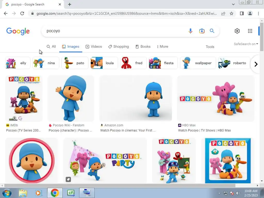This screenshot has width=264, height=198.
Task: Open the Chrome three-dot menu
Action: pyautogui.click(x=258, y=13)
